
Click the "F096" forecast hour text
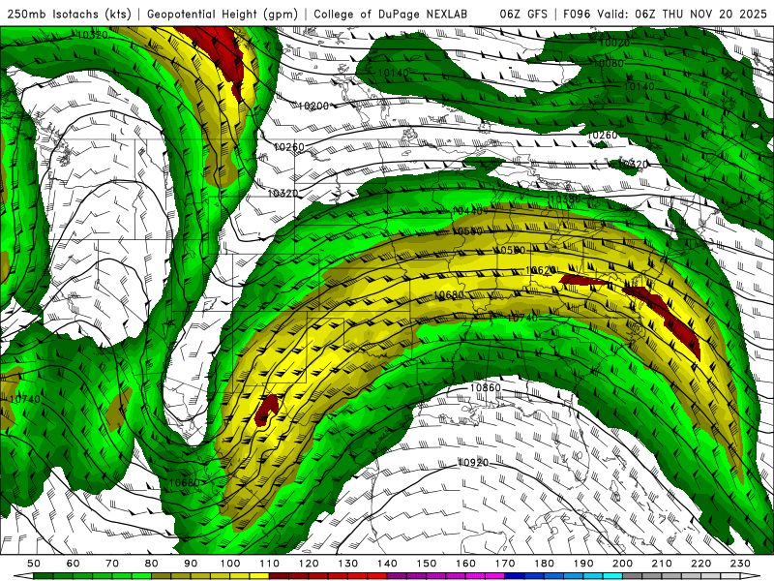tap(577, 15)
